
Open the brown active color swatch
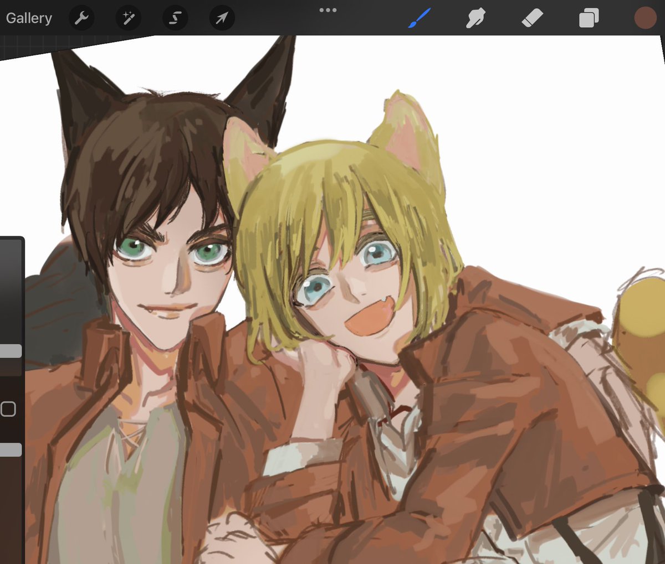tap(645, 18)
